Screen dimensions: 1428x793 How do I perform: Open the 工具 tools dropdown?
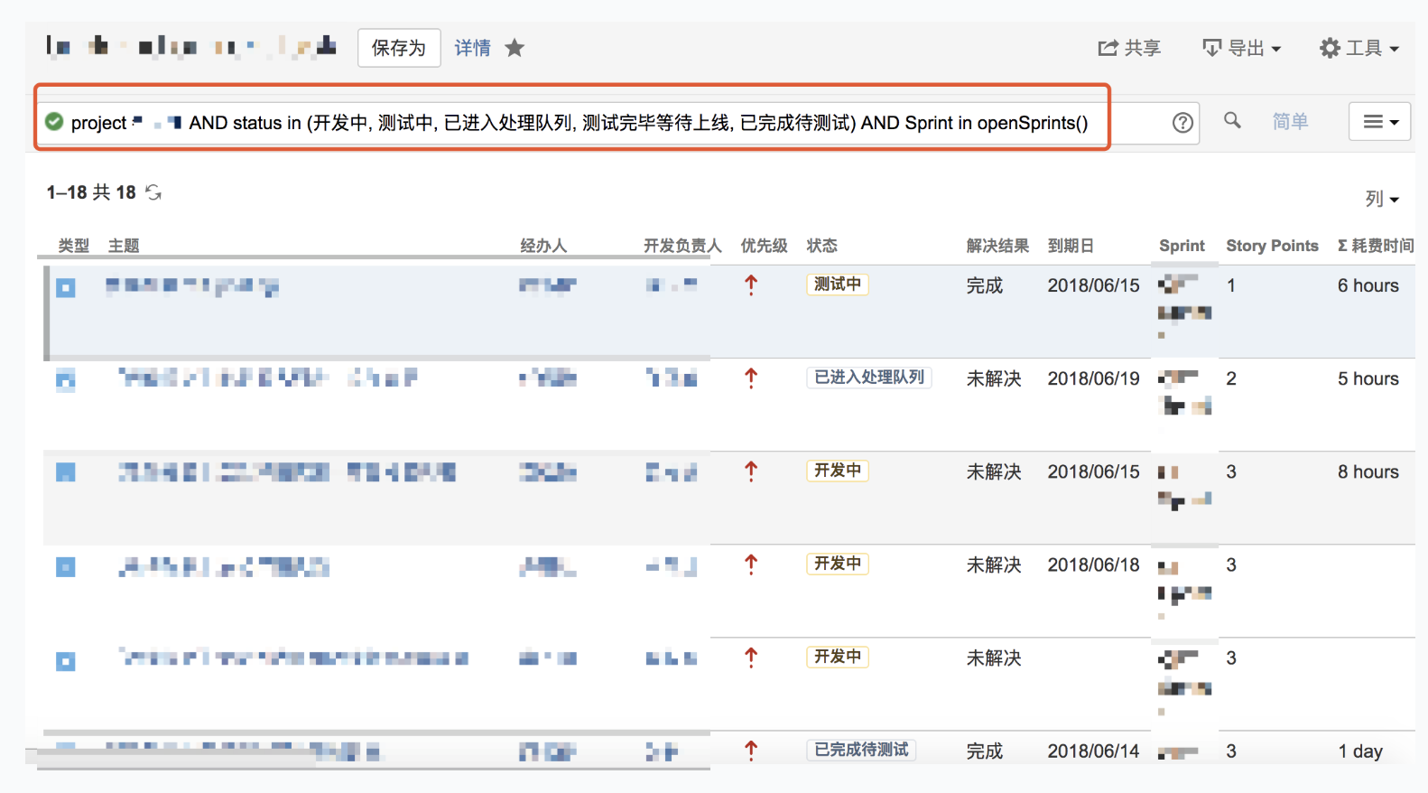tap(1359, 48)
